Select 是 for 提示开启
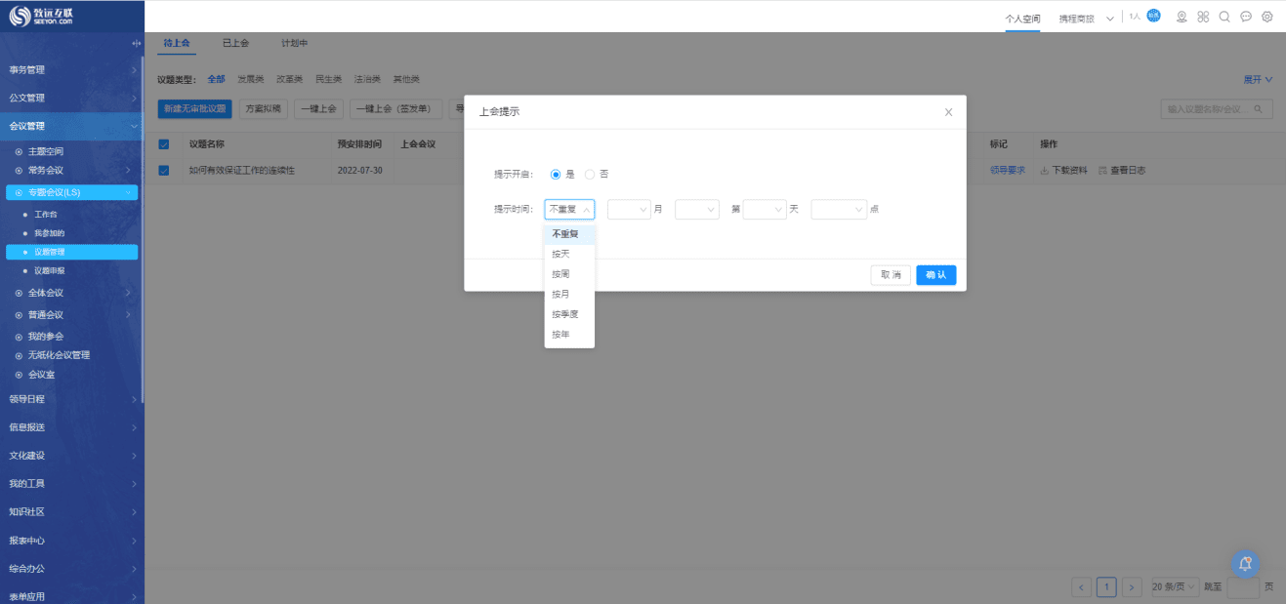1286x604 pixels. point(556,174)
